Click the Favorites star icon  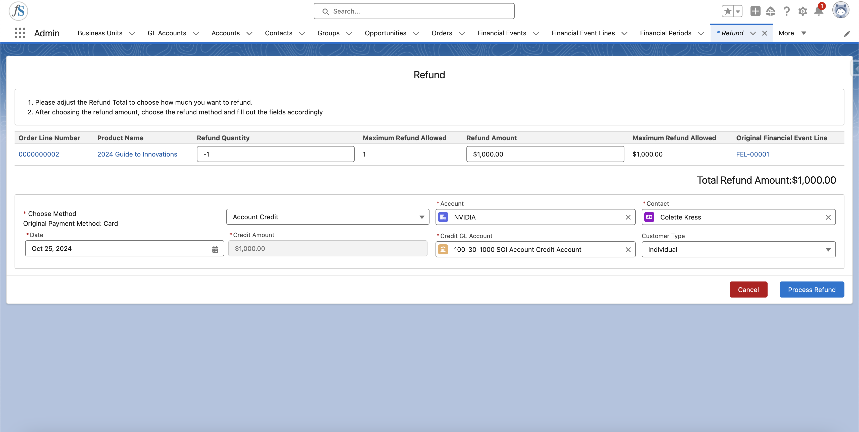(728, 11)
